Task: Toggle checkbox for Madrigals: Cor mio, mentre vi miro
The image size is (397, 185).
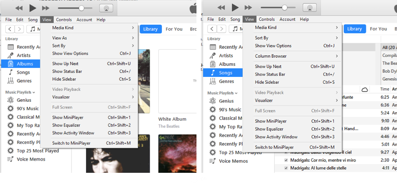Action: 286,160
